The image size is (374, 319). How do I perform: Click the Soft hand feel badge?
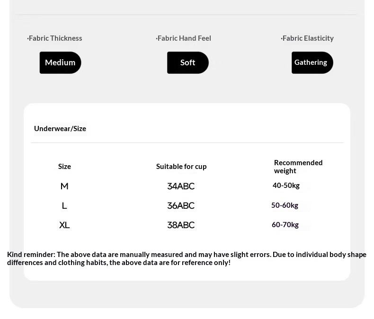tap(188, 62)
